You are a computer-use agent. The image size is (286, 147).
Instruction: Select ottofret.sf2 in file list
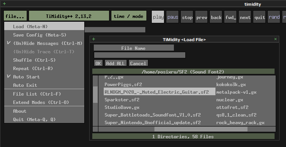coord(232,107)
